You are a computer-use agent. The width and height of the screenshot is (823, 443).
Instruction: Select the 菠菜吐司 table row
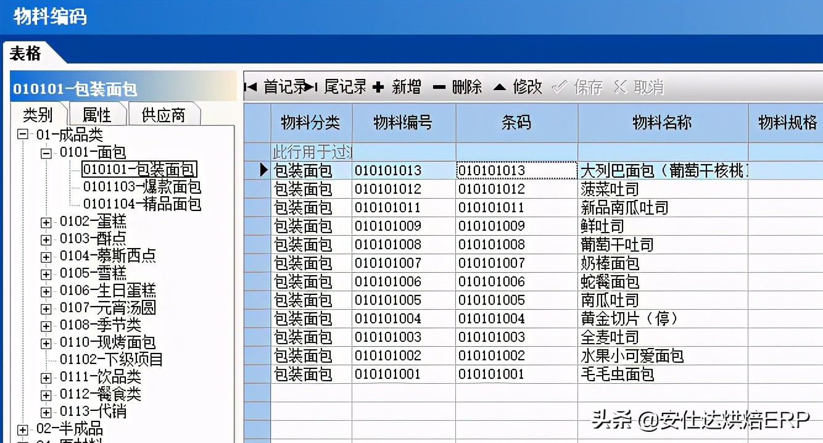[x=617, y=189]
